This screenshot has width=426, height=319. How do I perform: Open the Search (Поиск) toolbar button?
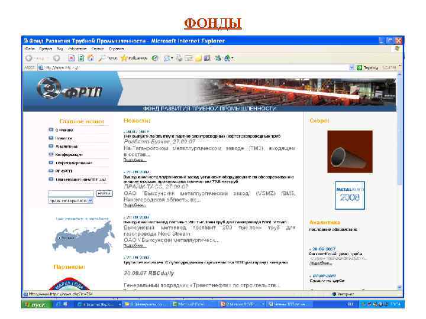[108, 58]
